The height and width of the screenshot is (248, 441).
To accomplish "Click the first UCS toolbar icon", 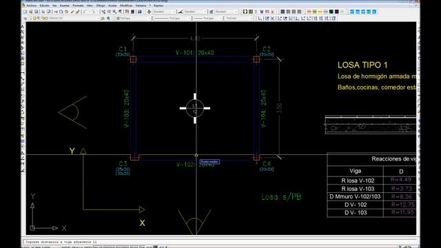I will 260,19.
